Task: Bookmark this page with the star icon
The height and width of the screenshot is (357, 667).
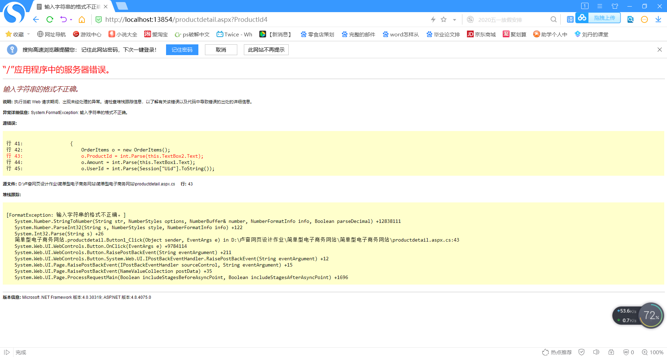Action: click(444, 19)
